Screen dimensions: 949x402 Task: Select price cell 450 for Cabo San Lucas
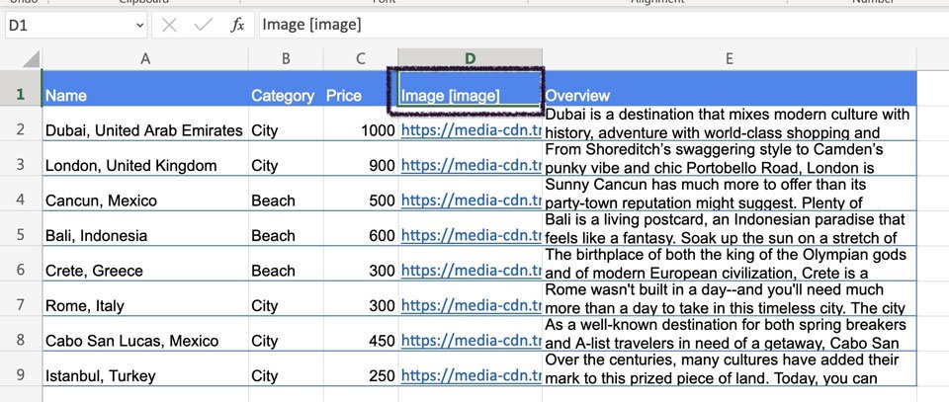click(x=361, y=334)
